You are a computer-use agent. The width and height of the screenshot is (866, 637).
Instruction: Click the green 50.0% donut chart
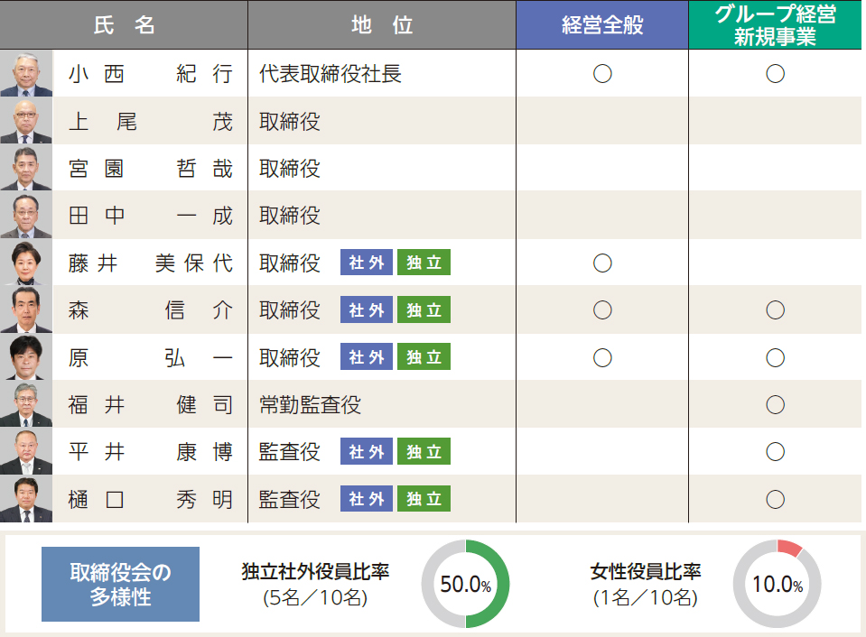click(466, 584)
